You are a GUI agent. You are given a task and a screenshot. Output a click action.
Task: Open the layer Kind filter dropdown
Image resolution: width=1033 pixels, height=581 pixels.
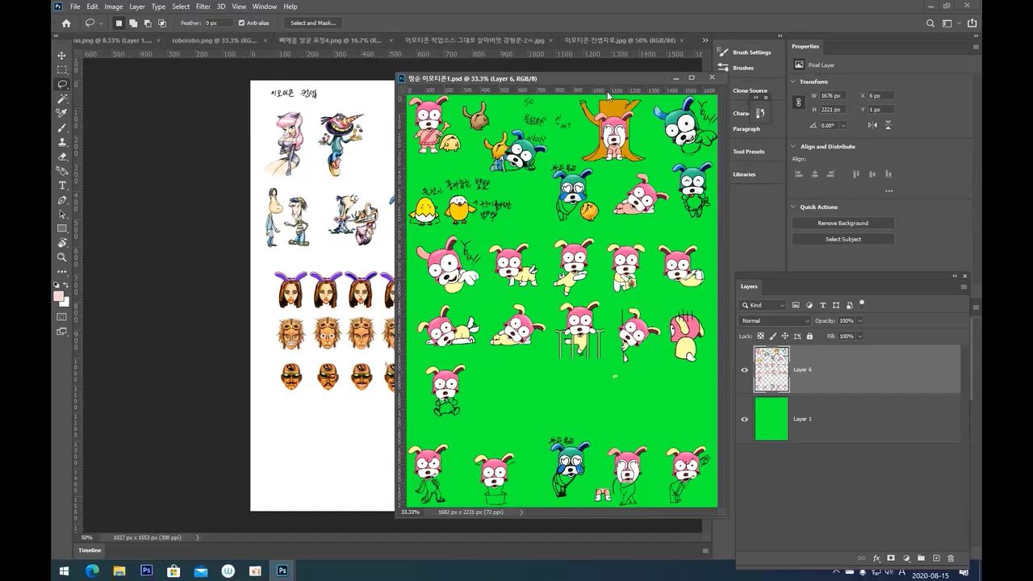763,305
